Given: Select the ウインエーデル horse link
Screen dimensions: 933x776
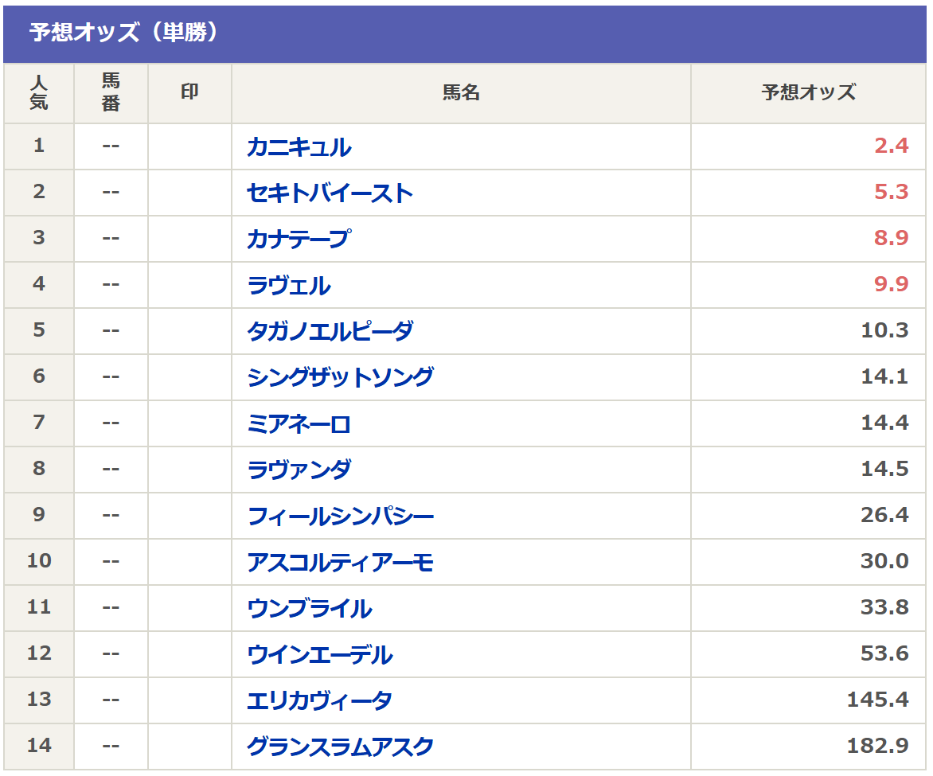Looking at the screenshot, I should (x=319, y=654).
